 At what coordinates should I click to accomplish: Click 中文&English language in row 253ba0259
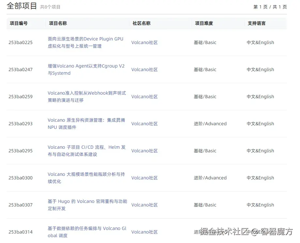[x=261, y=97]
